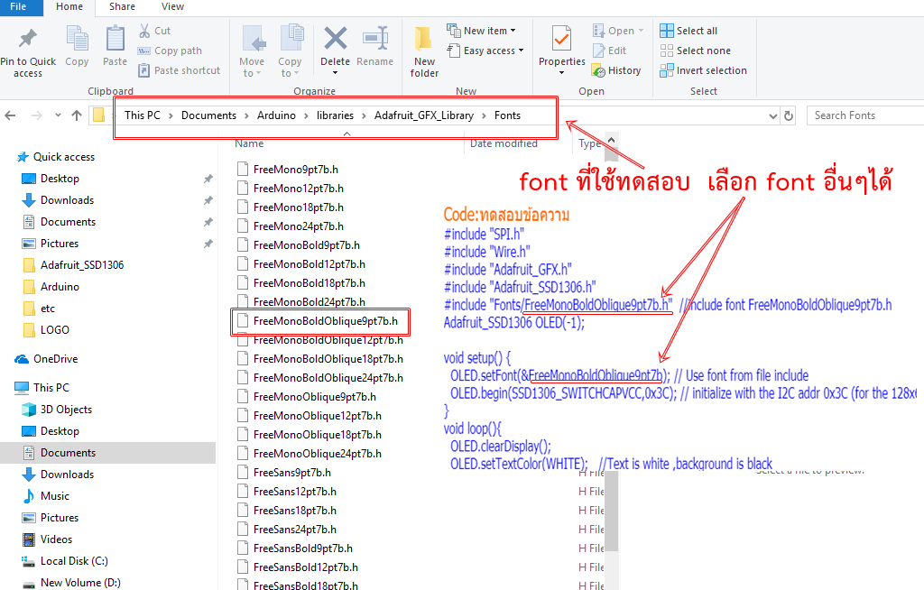This screenshot has height=590, width=924.
Task: Click Arduino in the address bar
Action: [x=276, y=115]
